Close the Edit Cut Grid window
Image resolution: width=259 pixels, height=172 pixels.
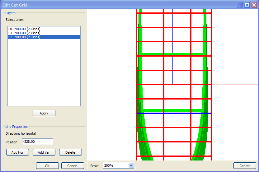tap(254, 5)
